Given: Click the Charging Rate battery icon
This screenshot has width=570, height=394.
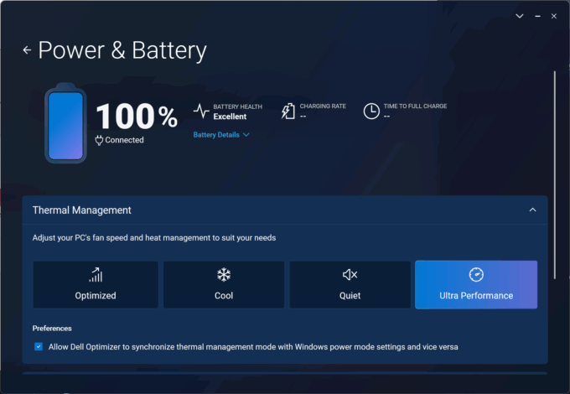Looking at the screenshot, I should [288, 111].
